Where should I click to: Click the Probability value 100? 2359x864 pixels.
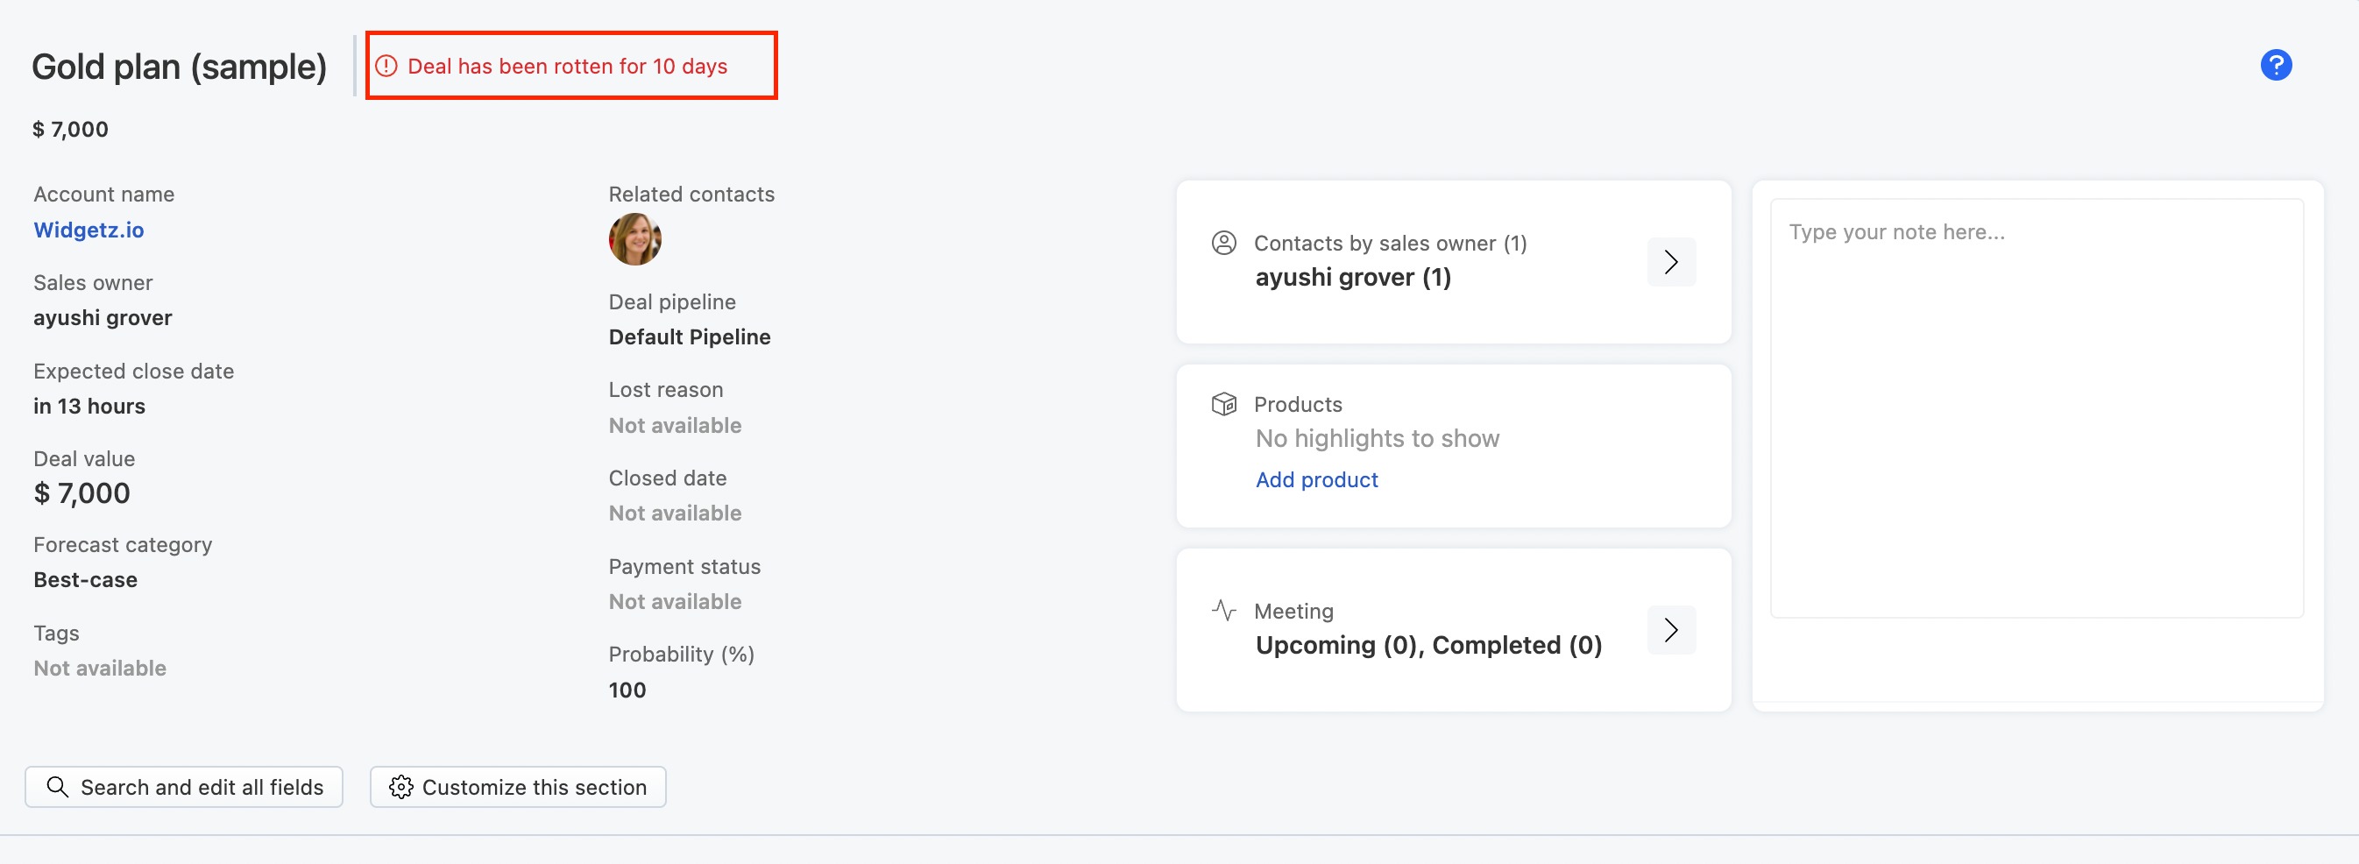(x=627, y=690)
